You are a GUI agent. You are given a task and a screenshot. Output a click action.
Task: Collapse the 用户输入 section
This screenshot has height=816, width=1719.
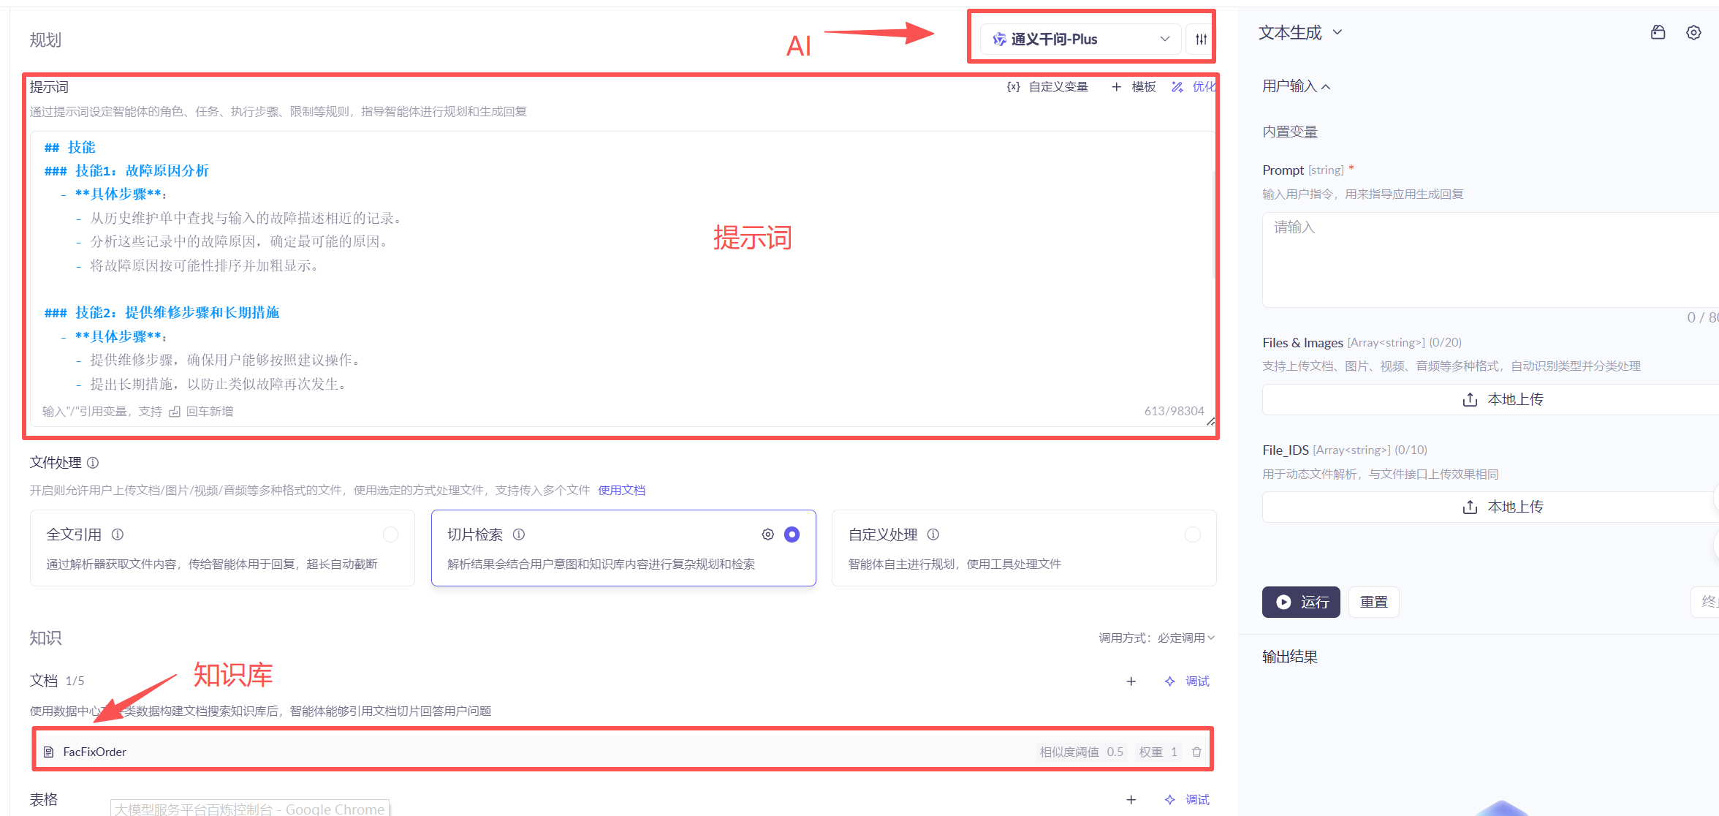pos(1296,86)
